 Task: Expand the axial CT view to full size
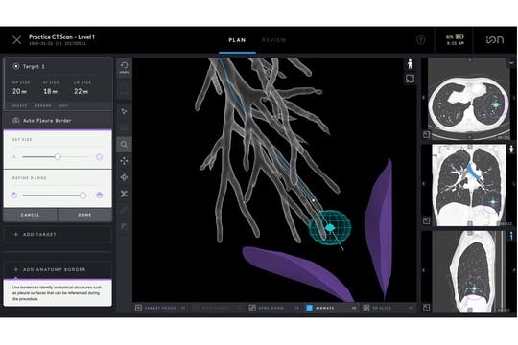[426, 134]
